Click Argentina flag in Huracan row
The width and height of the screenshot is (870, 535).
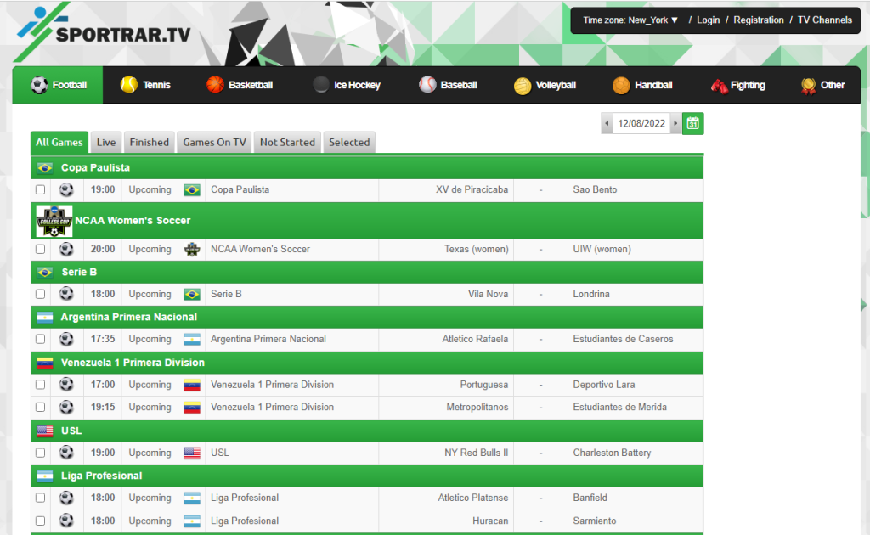tap(192, 521)
